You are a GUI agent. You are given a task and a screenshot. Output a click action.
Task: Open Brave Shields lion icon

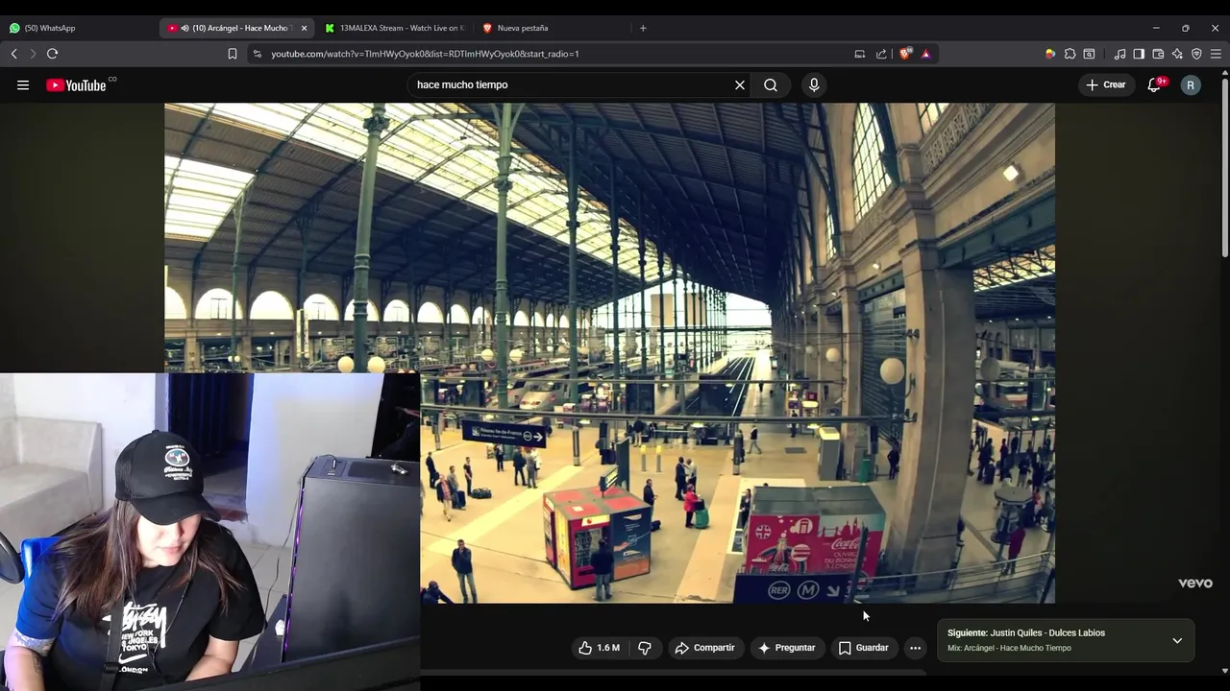click(904, 54)
